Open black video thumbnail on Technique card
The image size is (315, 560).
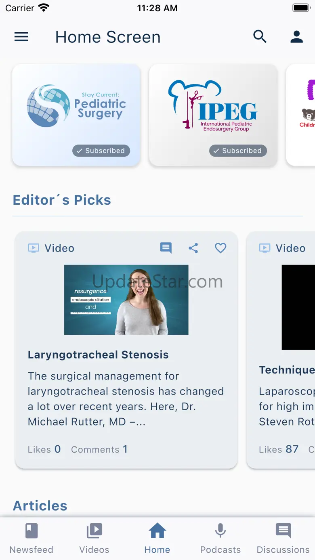pos(298,307)
